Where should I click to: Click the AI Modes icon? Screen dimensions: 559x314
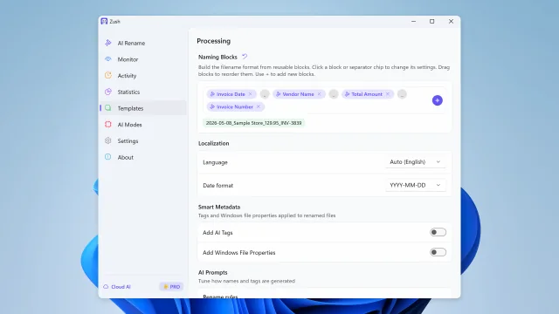pos(108,124)
